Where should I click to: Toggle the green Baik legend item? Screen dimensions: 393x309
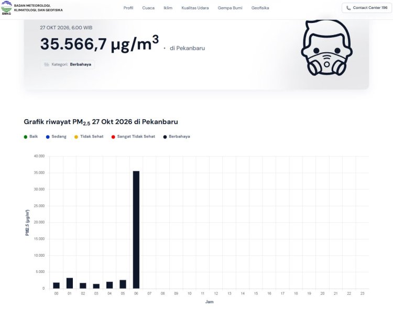tap(31, 136)
